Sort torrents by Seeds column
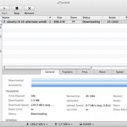Viewport: 127px width, 127px height. (x=111, y=18)
